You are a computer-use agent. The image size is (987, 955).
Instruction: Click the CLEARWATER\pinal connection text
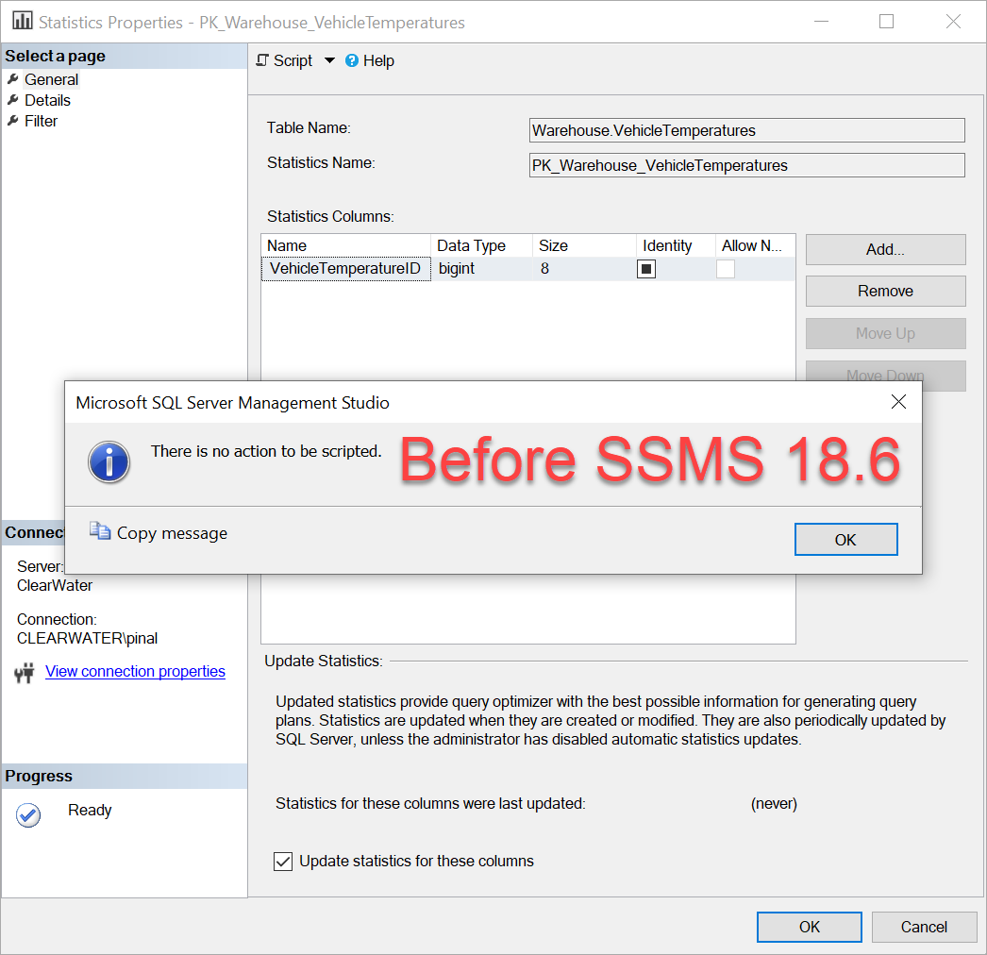pyautogui.click(x=87, y=638)
